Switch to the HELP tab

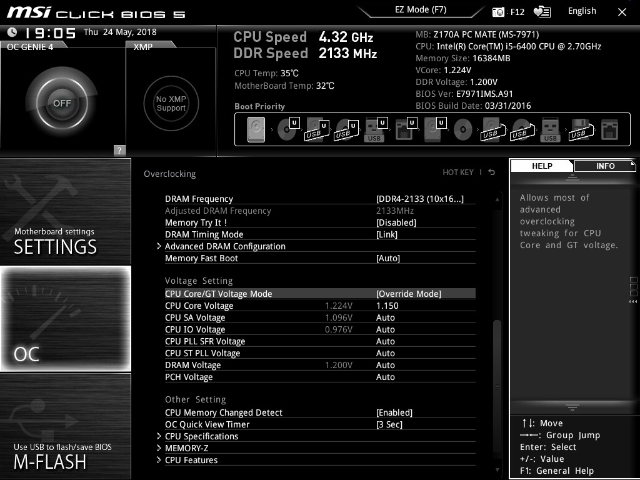click(x=542, y=166)
